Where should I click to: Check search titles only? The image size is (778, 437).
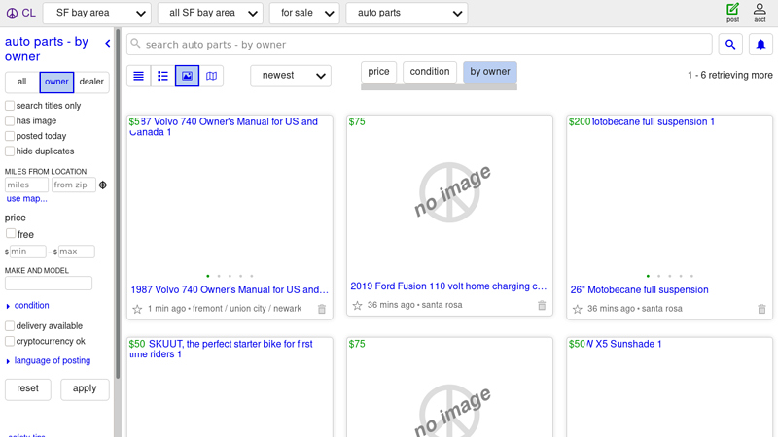pyautogui.click(x=10, y=106)
